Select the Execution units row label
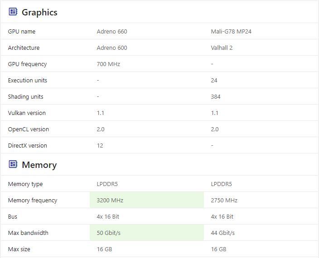Image resolution: width=319 pixels, height=258 pixels. point(28,80)
